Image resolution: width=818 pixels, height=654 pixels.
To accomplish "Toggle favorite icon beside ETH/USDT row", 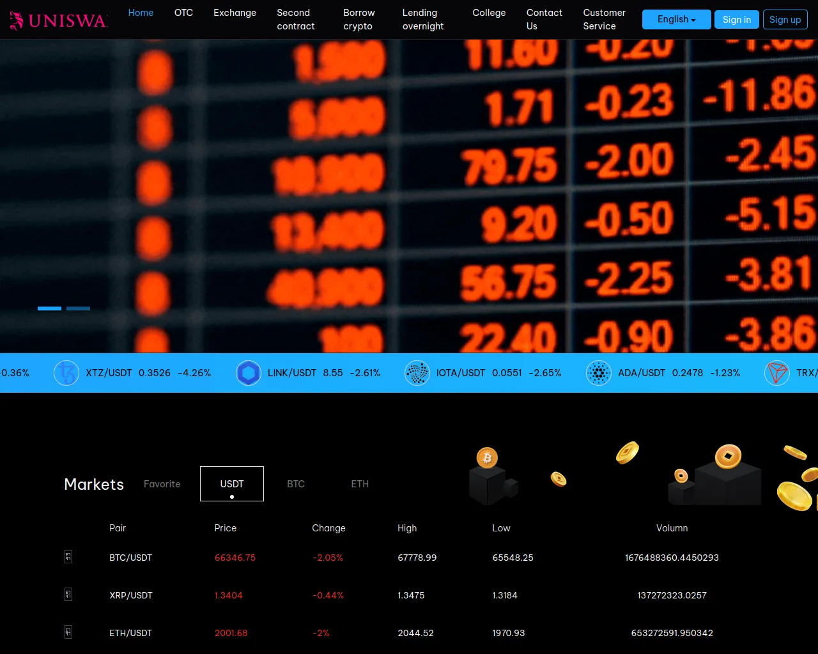I will click(68, 632).
